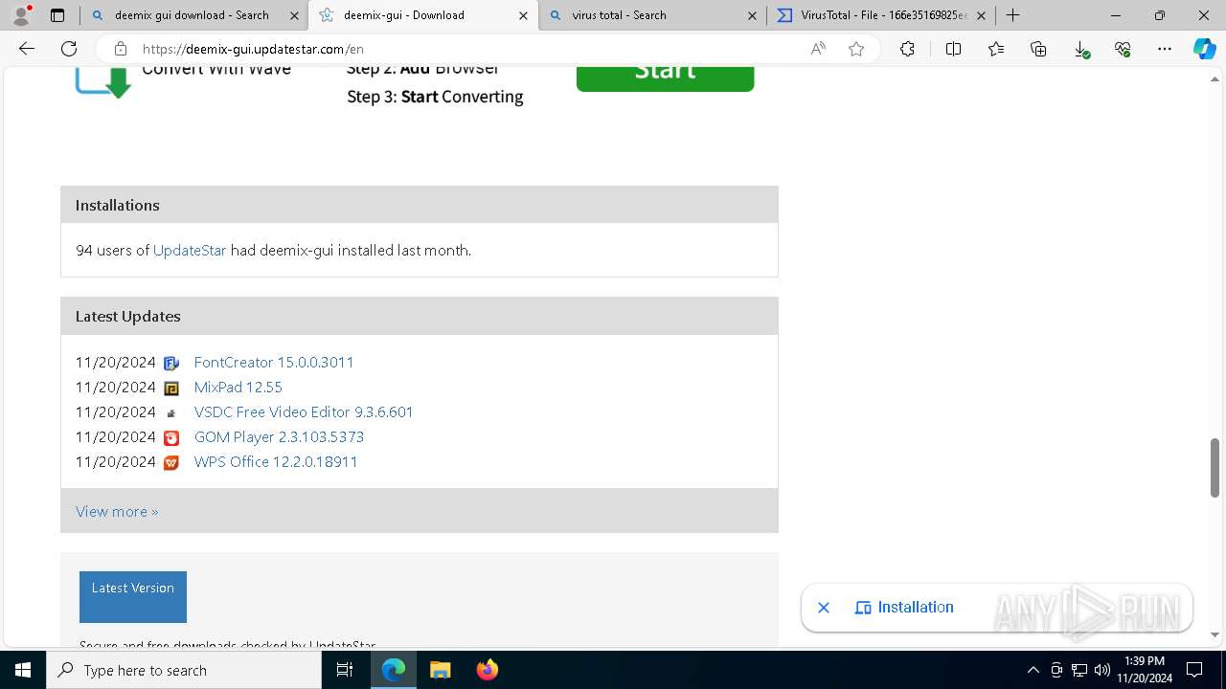Click the green Start button

coord(665,78)
